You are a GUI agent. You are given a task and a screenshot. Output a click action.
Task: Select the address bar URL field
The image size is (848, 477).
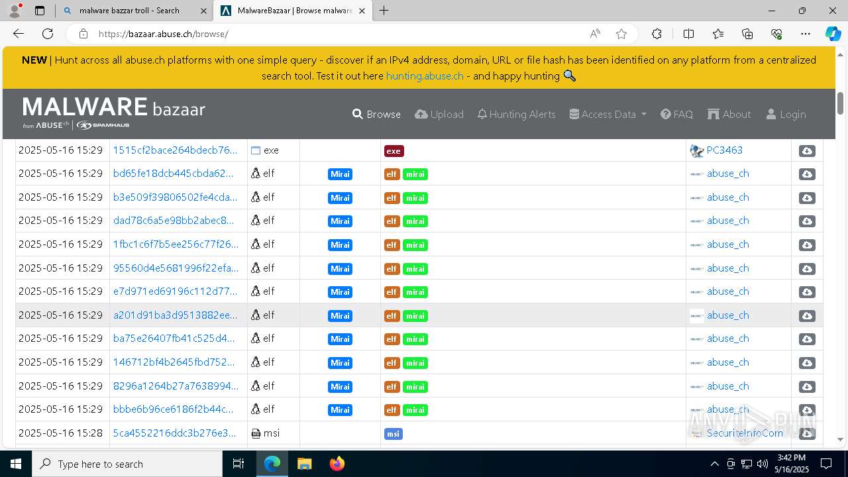338,34
